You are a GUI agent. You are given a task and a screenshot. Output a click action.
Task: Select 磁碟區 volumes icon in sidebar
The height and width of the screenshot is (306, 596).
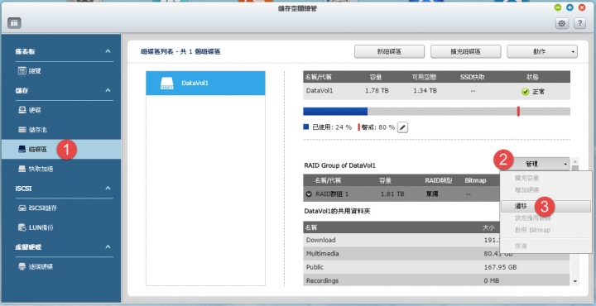click(22, 149)
